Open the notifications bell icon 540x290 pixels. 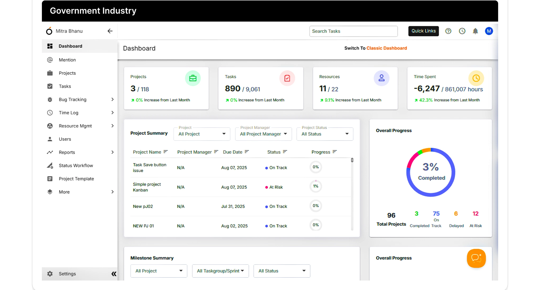(x=475, y=31)
